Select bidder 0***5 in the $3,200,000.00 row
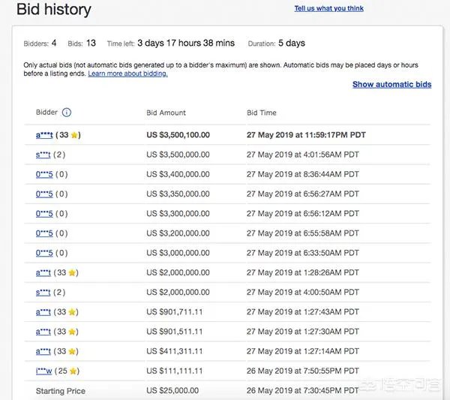The width and height of the screenshot is (450, 400). click(x=43, y=233)
